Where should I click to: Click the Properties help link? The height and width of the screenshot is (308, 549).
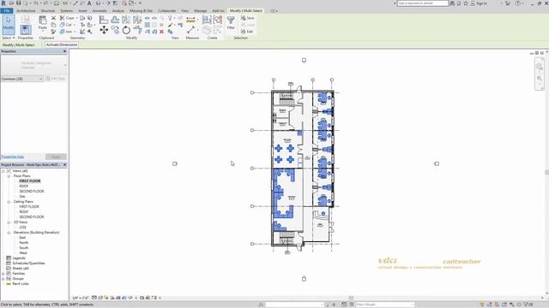coord(13,157)
